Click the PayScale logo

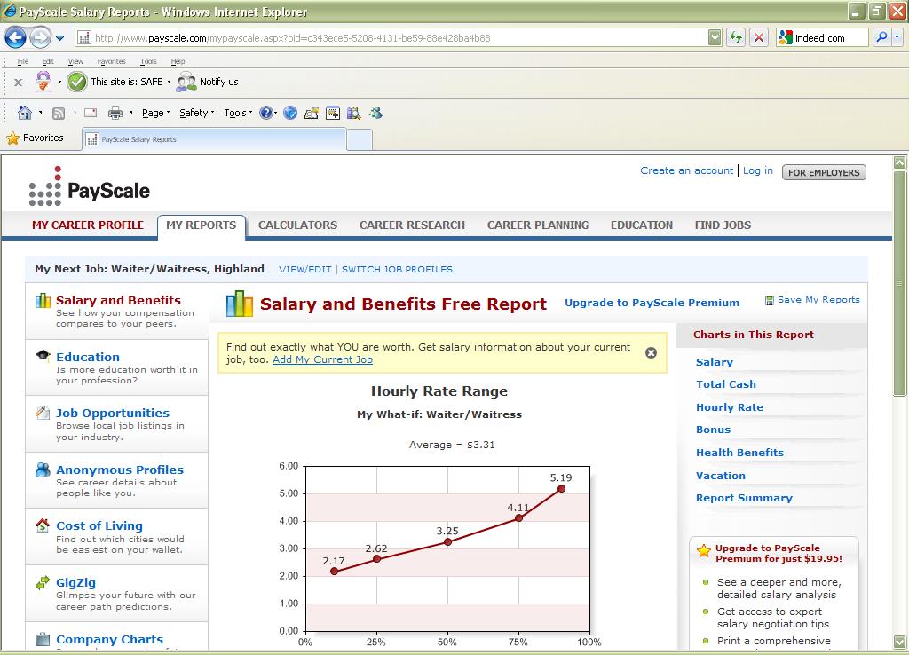point(90,186)
